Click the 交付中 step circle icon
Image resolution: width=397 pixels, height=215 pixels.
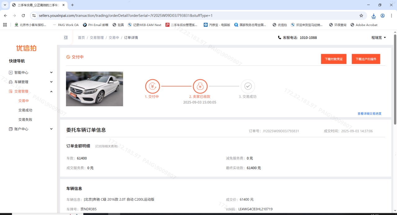(152, 86)
